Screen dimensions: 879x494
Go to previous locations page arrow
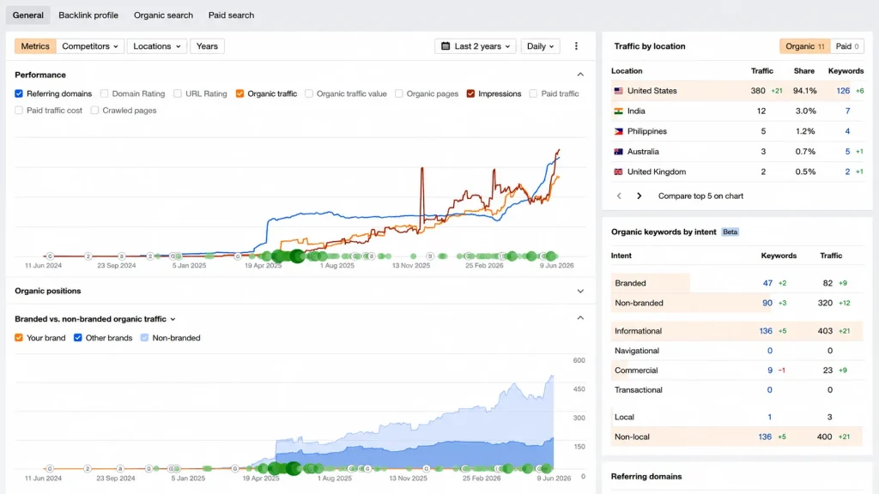(619, 196)
